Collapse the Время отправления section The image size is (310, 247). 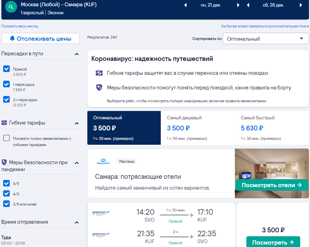point(77,223)
